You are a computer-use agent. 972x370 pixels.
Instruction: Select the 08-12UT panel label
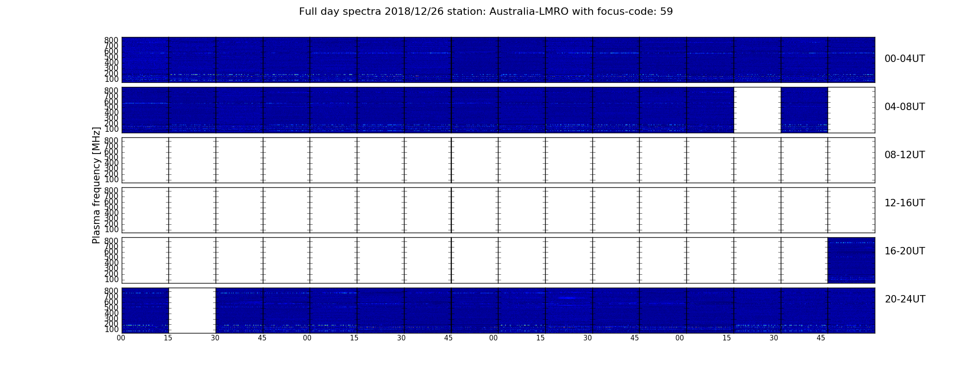[x=904, y=155]
